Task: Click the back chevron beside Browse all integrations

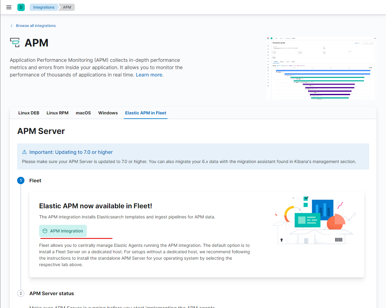Action: click(12, 26)
